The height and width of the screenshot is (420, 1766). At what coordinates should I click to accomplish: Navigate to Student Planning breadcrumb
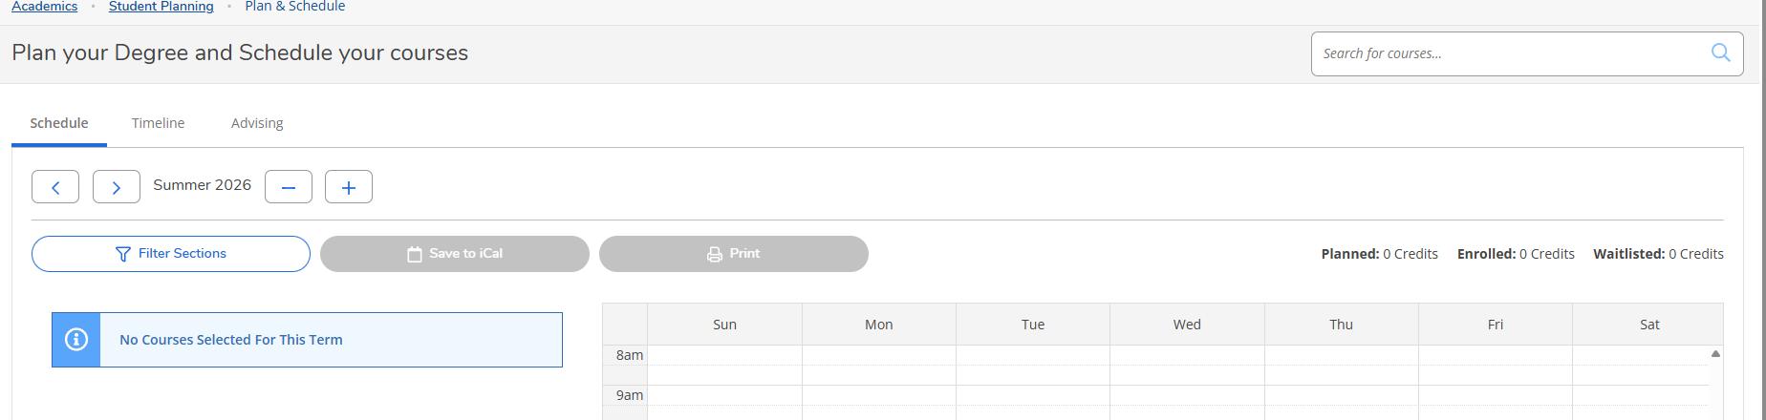(162, 7)
